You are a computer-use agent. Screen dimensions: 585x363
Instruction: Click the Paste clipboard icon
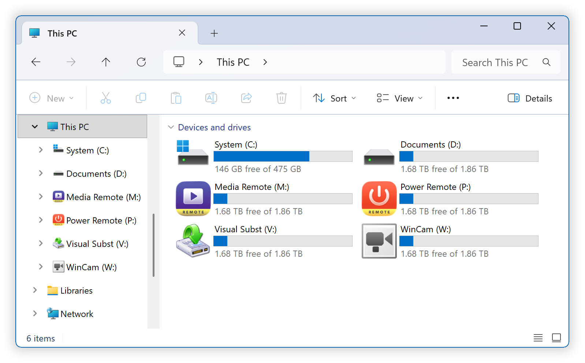(x=176, y=98)
